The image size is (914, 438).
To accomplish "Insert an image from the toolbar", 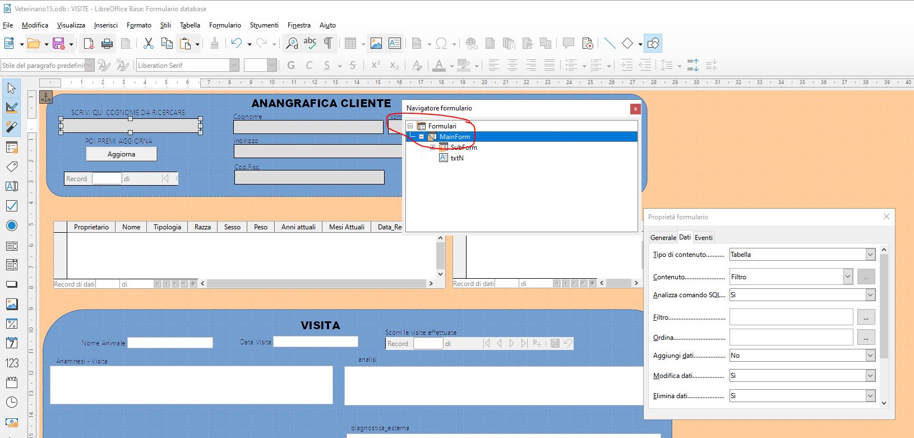I will (376, 43).
